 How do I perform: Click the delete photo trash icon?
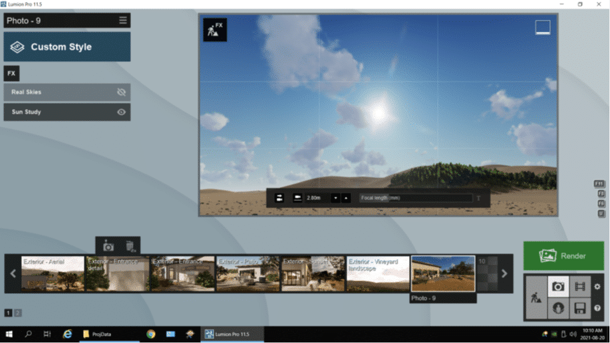[x=130, y=246]
